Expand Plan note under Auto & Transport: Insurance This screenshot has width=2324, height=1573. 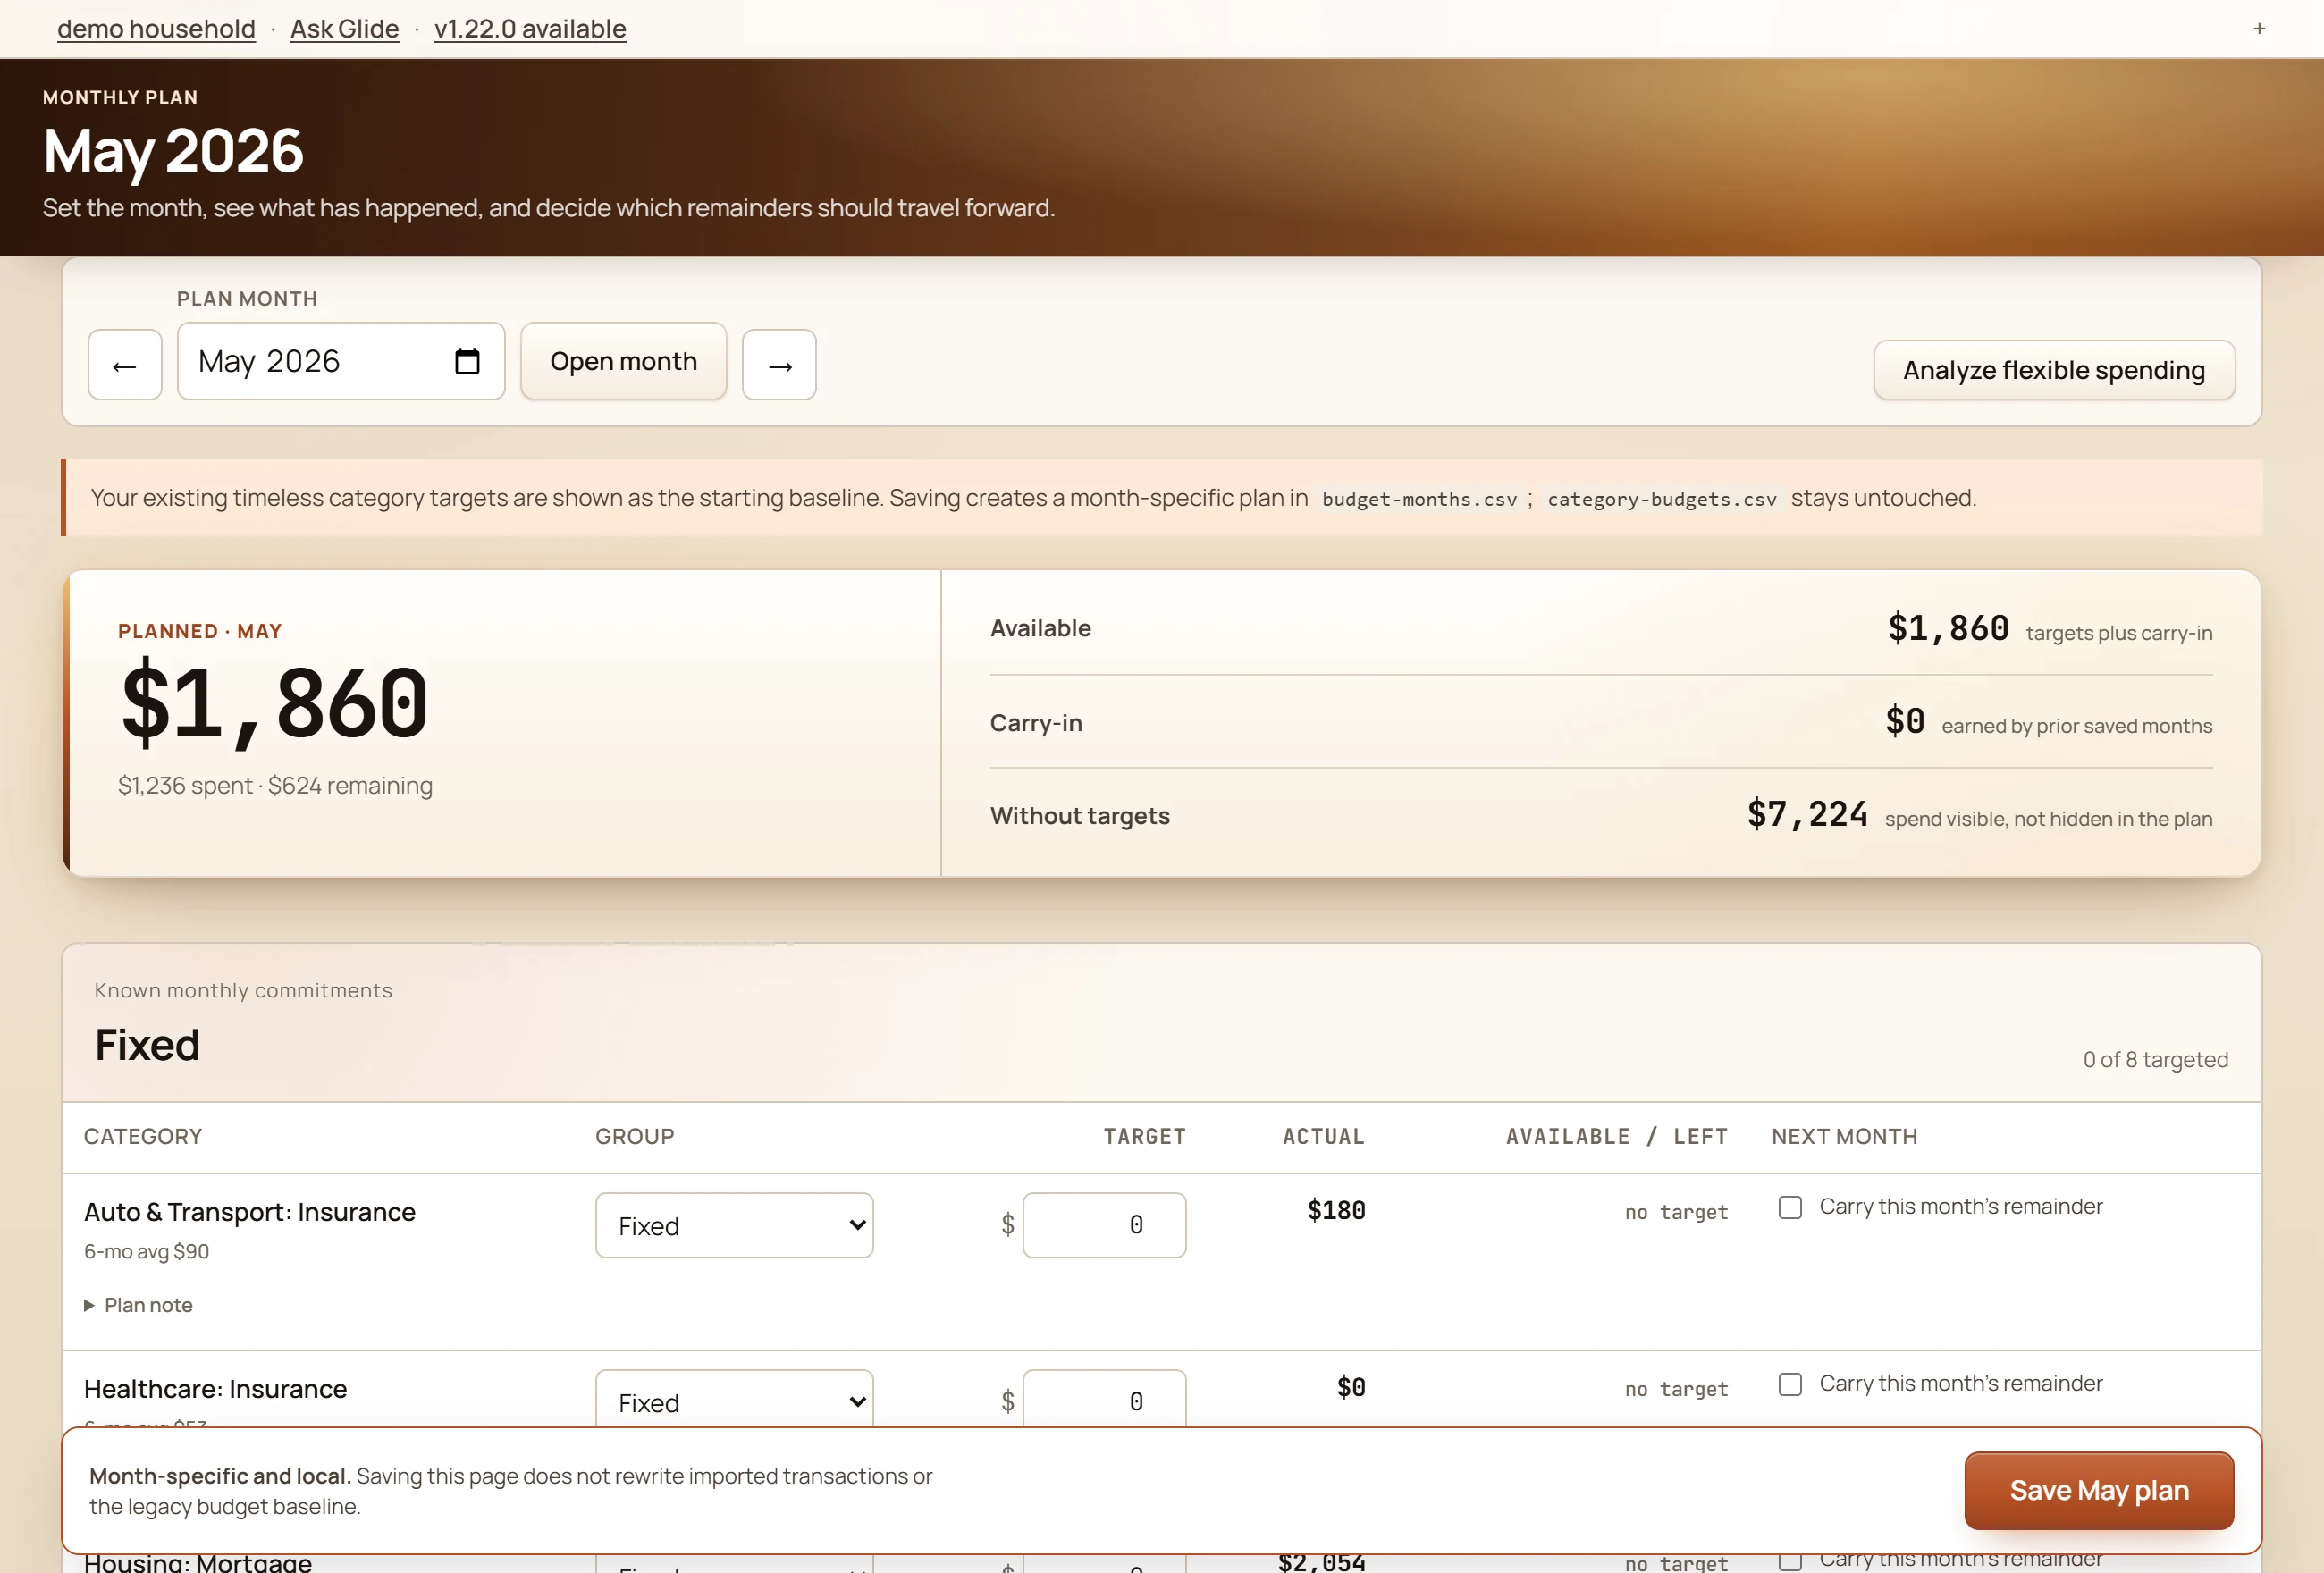pyautogui.click(x=139, y=1305)
